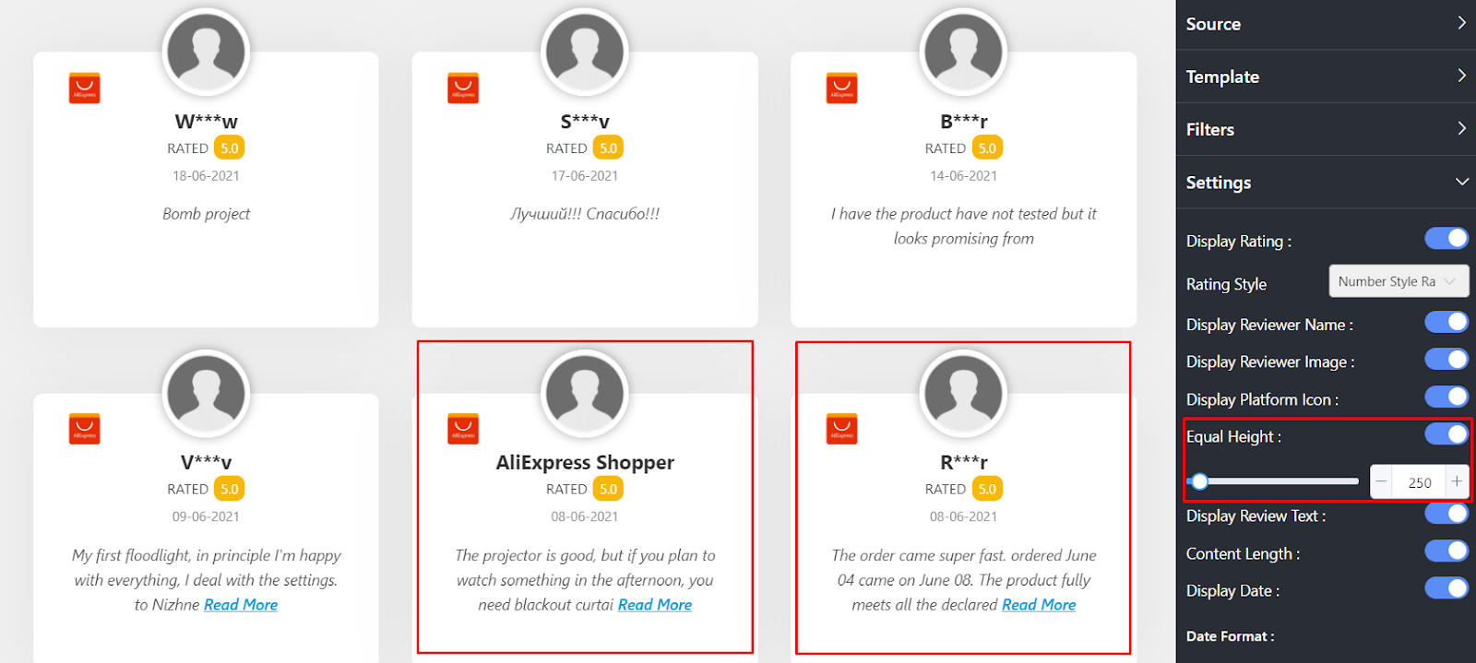Expand the Source section
Image resolution: width=1476 pixels, height=663 pixels.
1326,24
